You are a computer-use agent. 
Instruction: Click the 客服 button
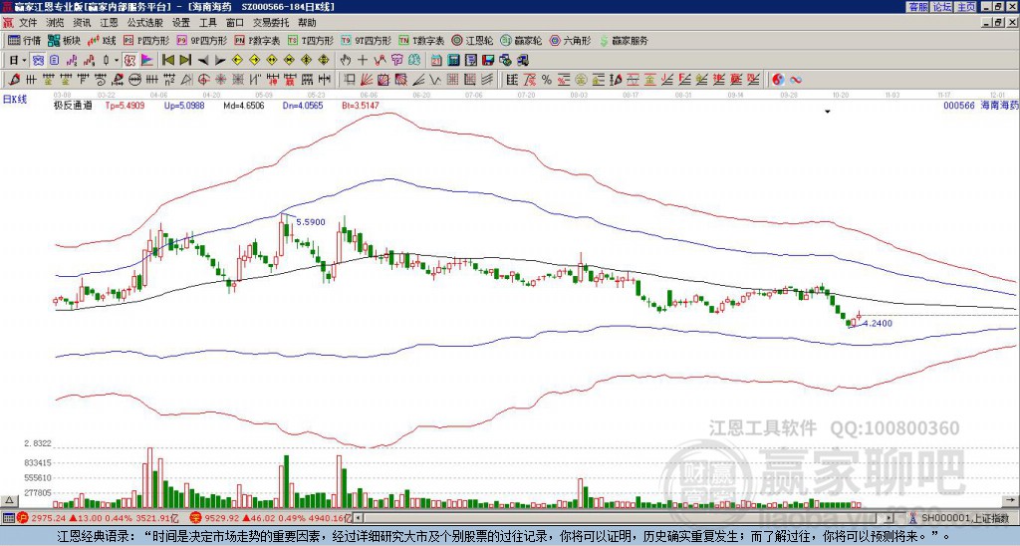917,7
